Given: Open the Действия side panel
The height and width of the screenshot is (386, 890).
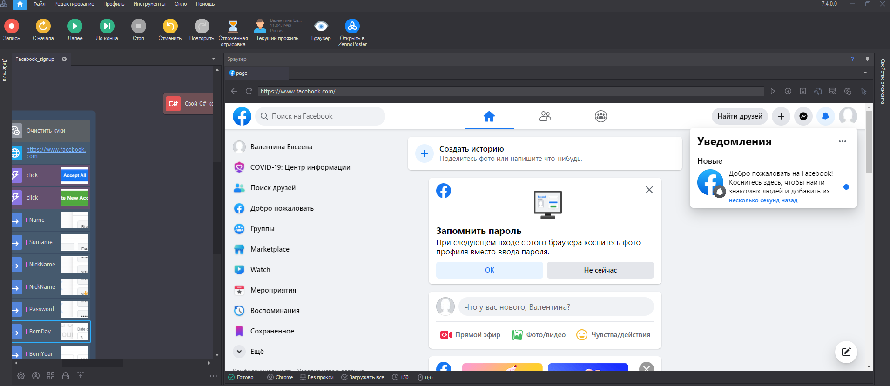Looking at the screenshot, I should [x=4, y=70].
